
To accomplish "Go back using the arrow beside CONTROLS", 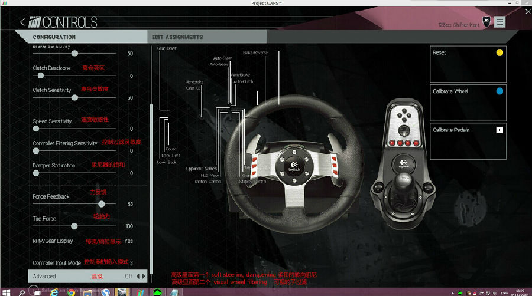I will (x=22, y=22).
